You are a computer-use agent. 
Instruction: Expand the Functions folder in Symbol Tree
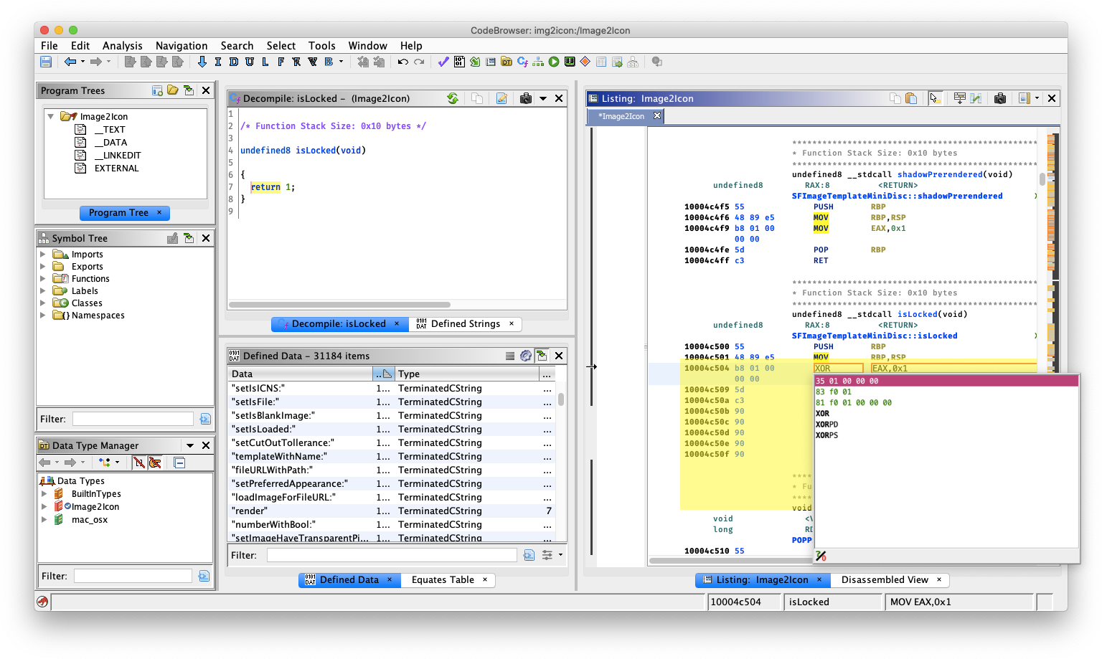pyautogui.click(x=43, y=279)
